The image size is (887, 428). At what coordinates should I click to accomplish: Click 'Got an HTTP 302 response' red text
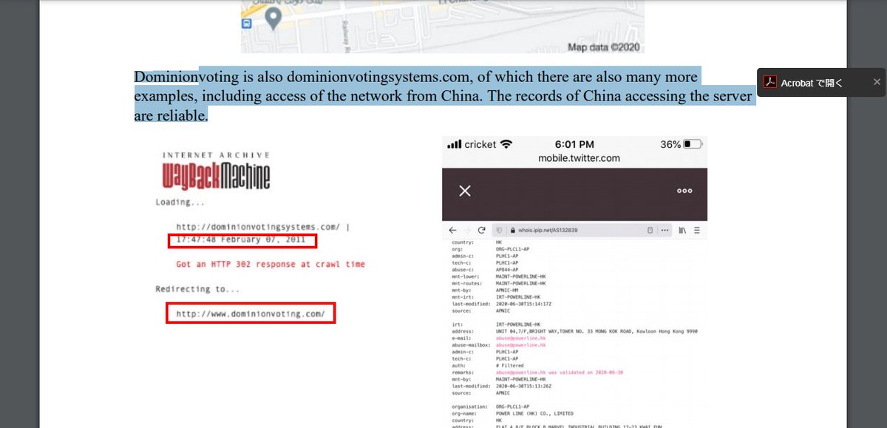pos(271,264)
